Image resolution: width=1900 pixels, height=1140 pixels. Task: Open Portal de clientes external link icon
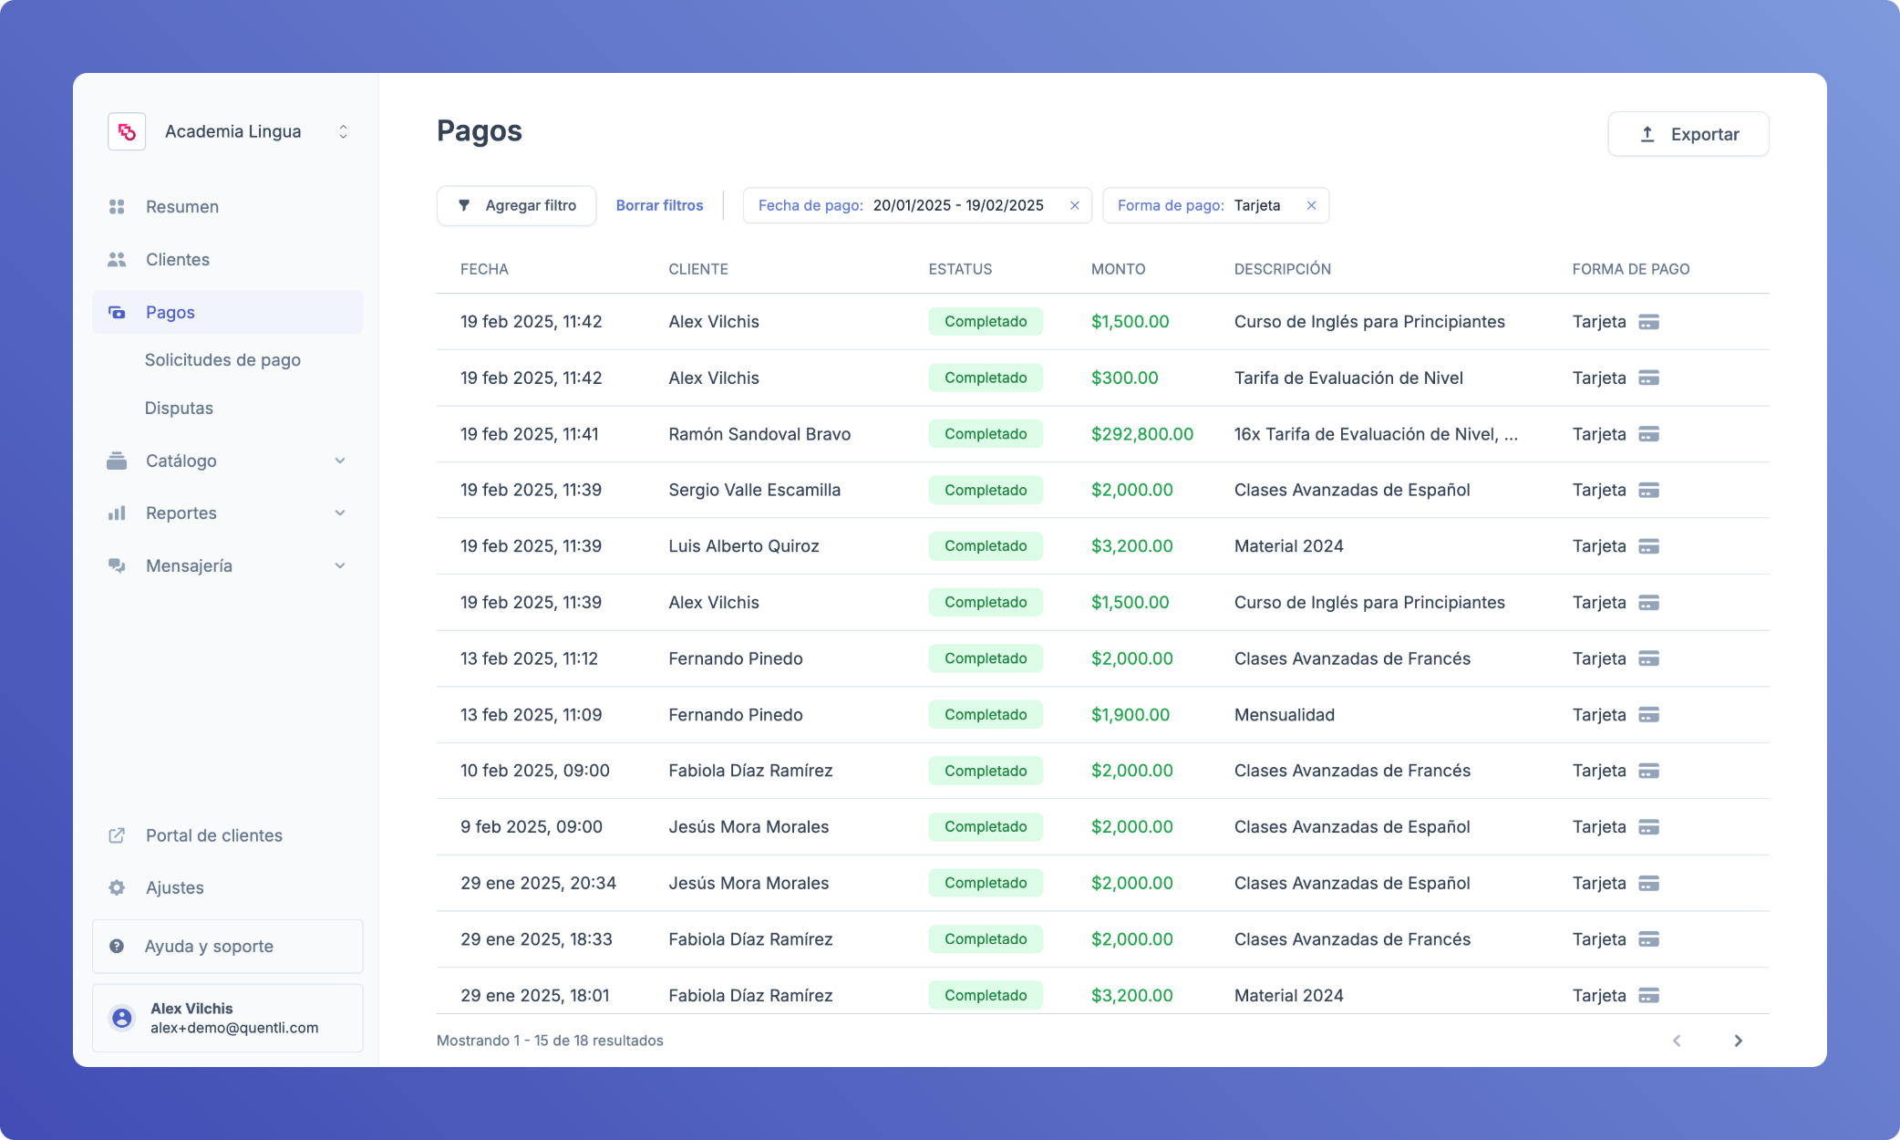pos(117,835)
